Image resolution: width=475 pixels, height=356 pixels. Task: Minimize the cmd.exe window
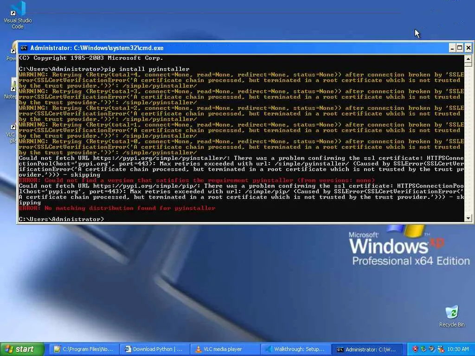(452, 48)
